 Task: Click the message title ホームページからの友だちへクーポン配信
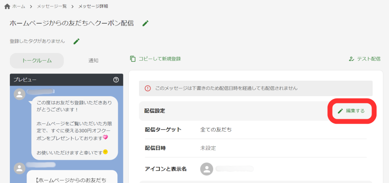click(72, 23)
